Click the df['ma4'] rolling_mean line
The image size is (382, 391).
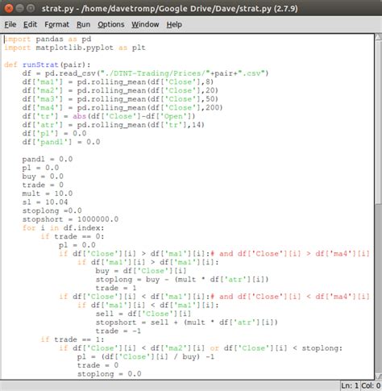click(122, 108)
